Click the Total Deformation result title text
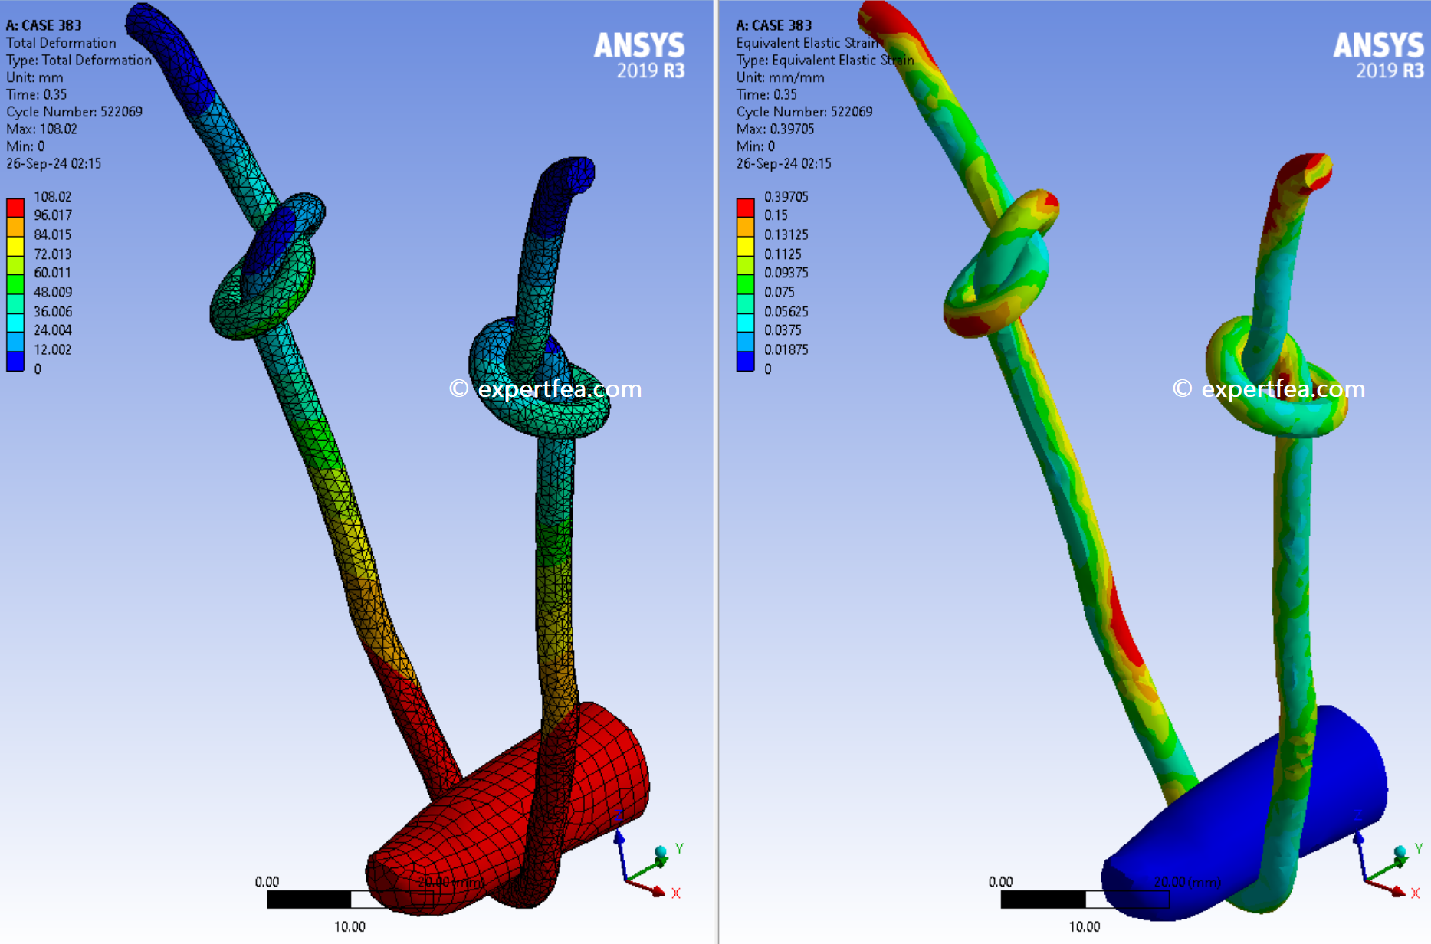This screenshot has height=944, width=1431. [x=61, y=43]
